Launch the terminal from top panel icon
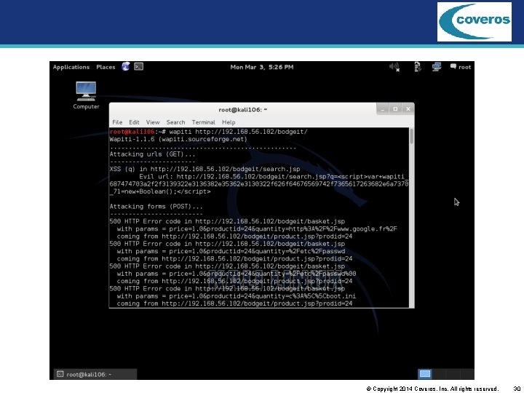Screen dimensions: 524x393 pyautogui.click(x=139, y=66)
